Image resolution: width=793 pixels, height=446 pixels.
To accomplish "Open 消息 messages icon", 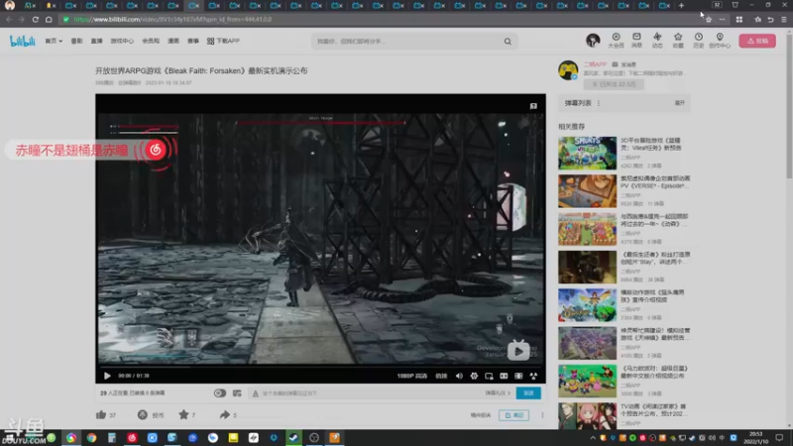I will click(636, 41).
